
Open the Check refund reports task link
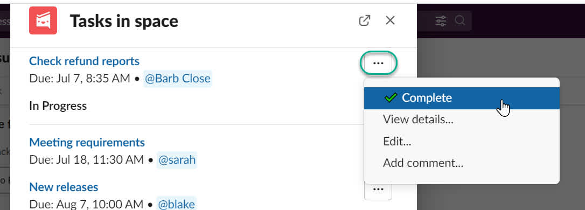click(x=85, y=61)
